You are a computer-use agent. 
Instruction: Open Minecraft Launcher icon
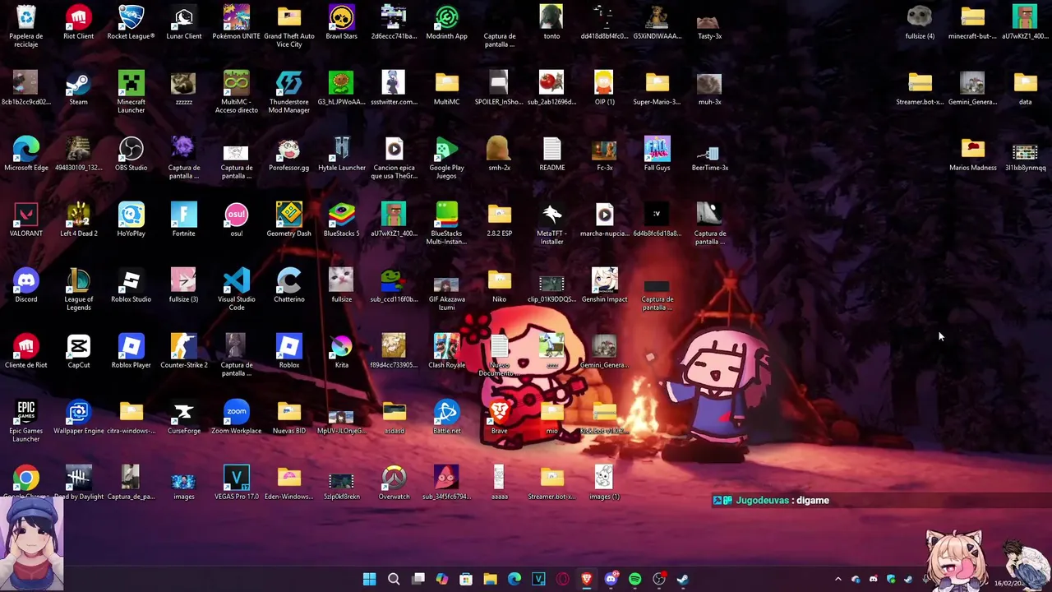pyautogui.click(x=131, y=91)
